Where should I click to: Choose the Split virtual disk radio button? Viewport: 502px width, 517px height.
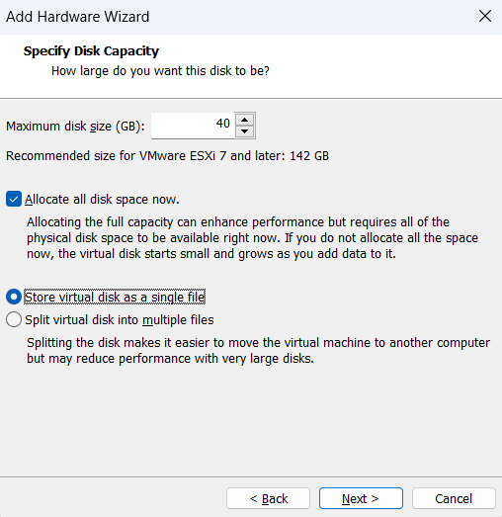[14, 320]
